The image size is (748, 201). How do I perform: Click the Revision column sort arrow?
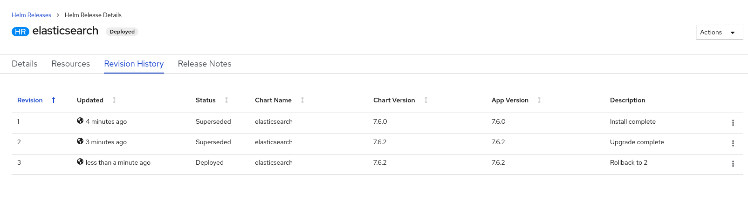point(54,100)
